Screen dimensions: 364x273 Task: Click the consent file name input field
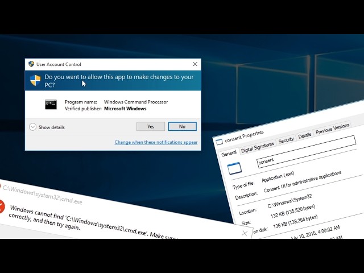[x=307, y=151]
